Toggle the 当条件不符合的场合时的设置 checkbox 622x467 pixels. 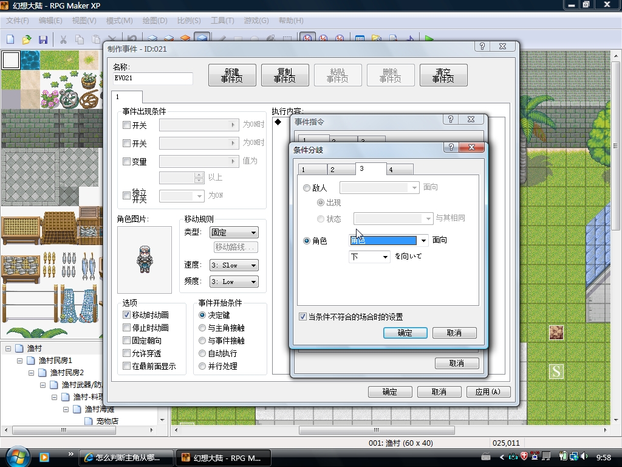click(302, 317)
